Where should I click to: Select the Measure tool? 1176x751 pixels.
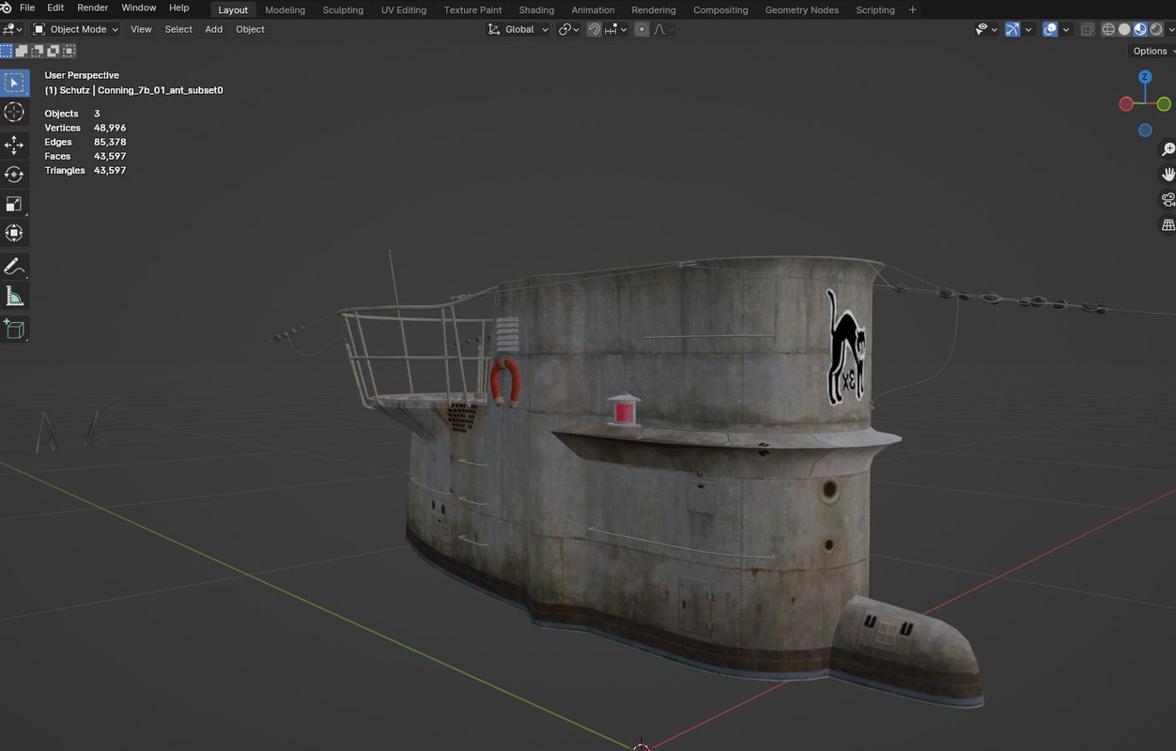pos(14,297)
